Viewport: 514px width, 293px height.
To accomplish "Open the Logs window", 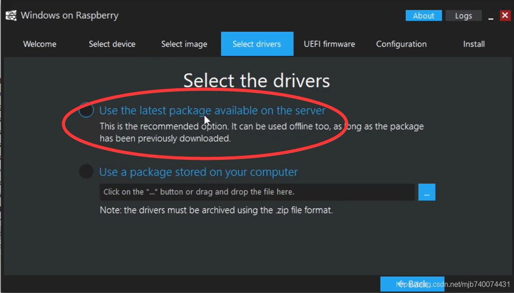I will point(463,15).
